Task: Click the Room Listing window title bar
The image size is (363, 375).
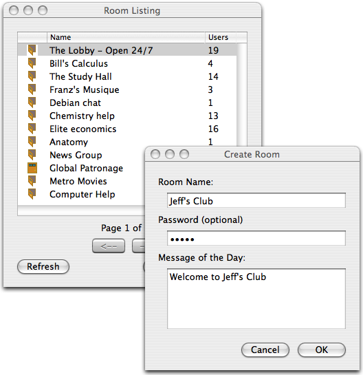Action: point(132,10)
